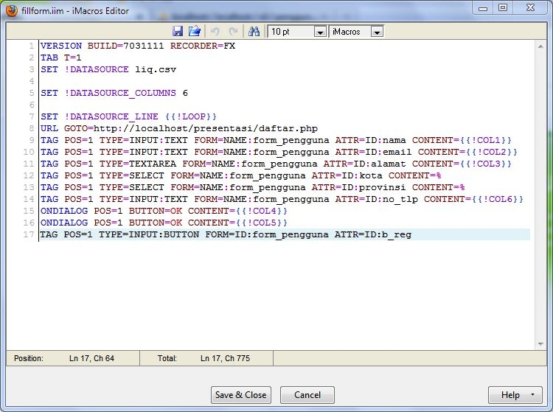This screenshot has width=553, height=412.
Task: Place cursor on the VERSION BUILD line
Action: 138,46
